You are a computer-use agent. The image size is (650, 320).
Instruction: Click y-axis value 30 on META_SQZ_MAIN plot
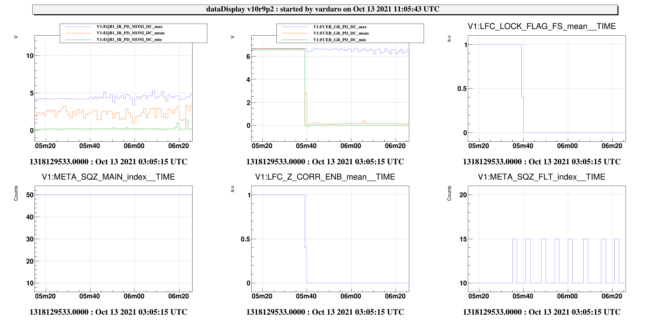pyautogui.click(x=30, y=239)
